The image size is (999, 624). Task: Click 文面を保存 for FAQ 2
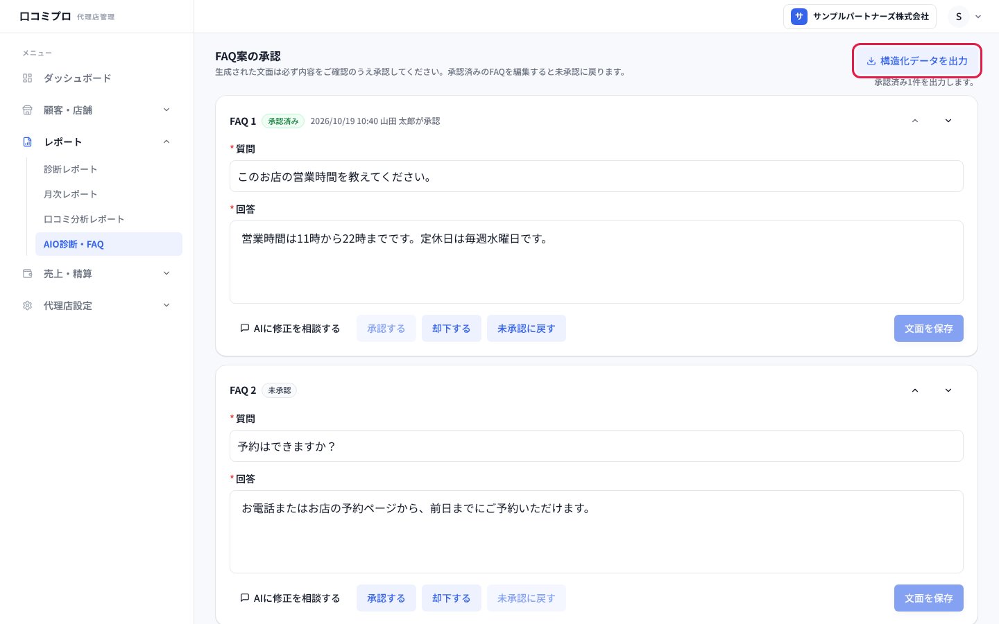tap(929, 598)
